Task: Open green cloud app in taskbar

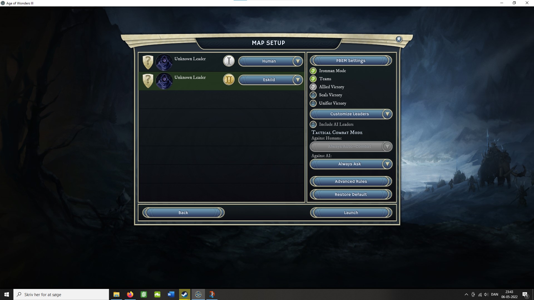Action: (157, 294)
